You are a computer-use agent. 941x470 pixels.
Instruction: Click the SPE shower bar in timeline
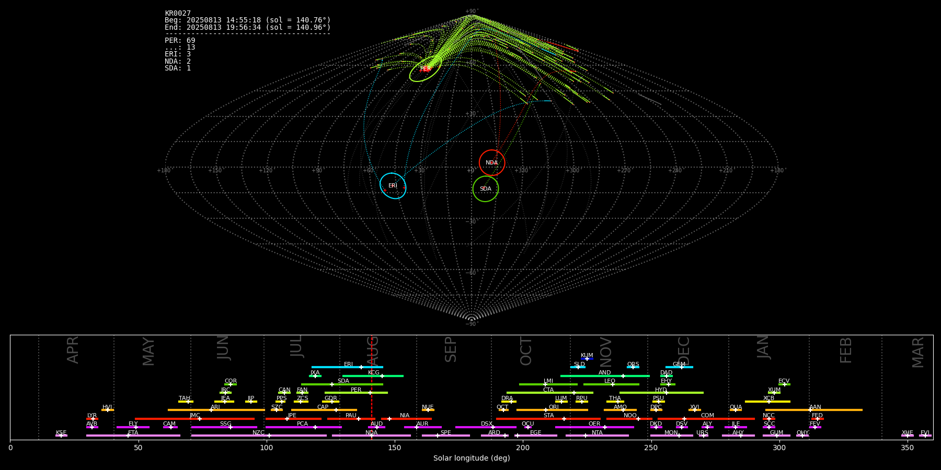(446, 436)
